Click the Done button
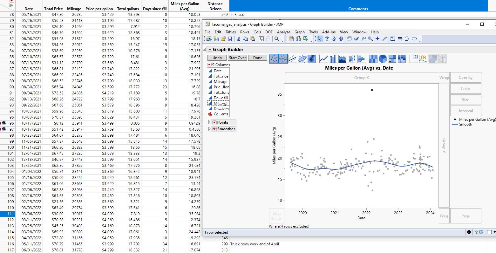496x253 pixels. 258,58
